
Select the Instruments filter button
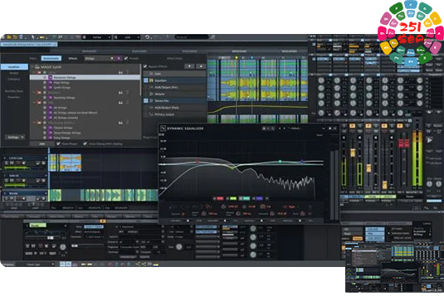[x=51, y=58]
